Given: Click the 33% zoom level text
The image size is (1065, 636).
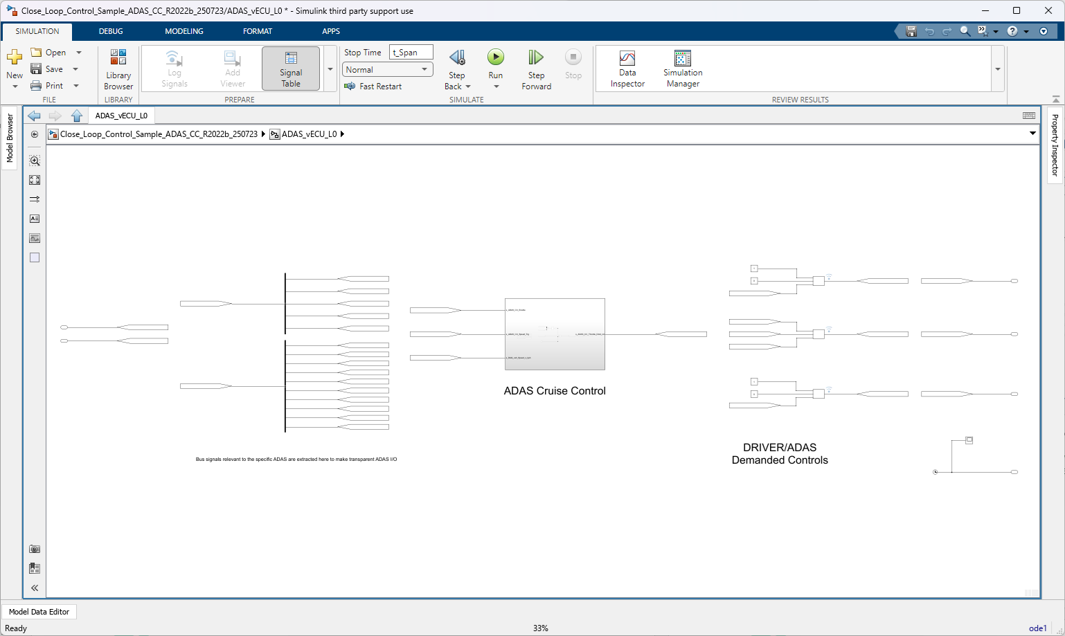Looking at the screenshot, I should coord(541,628).
